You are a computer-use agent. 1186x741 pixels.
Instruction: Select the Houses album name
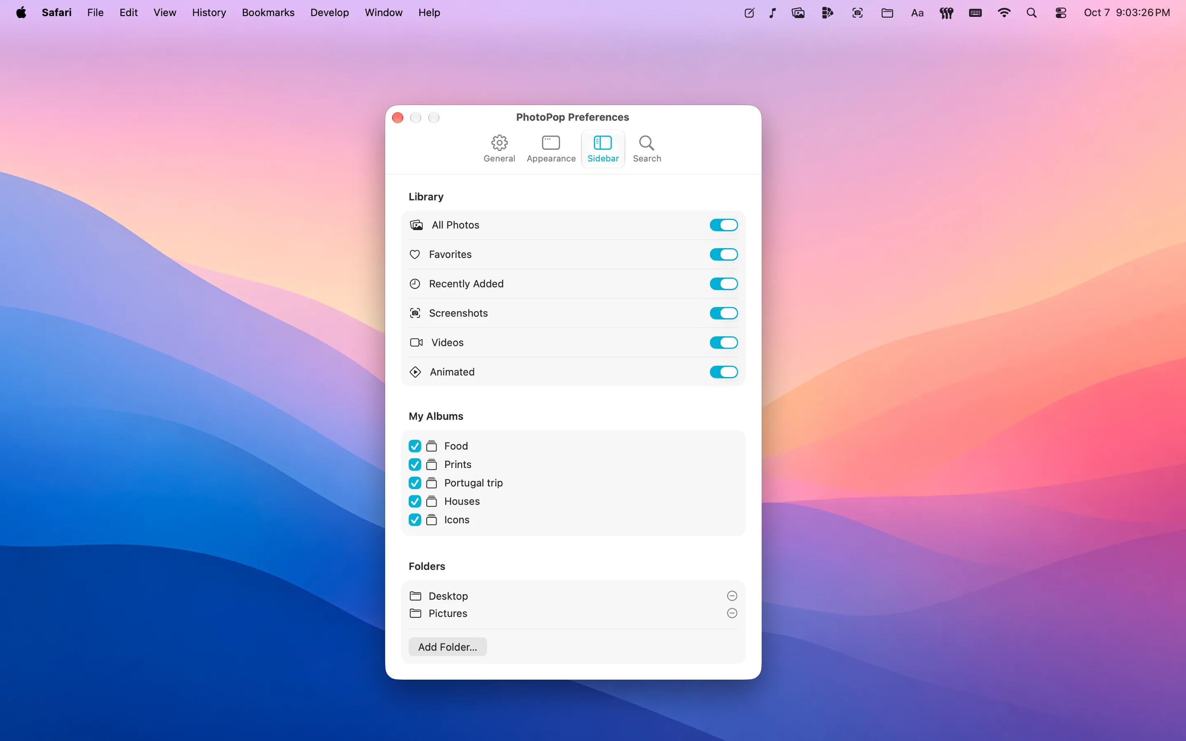click(x=462, y=501)
